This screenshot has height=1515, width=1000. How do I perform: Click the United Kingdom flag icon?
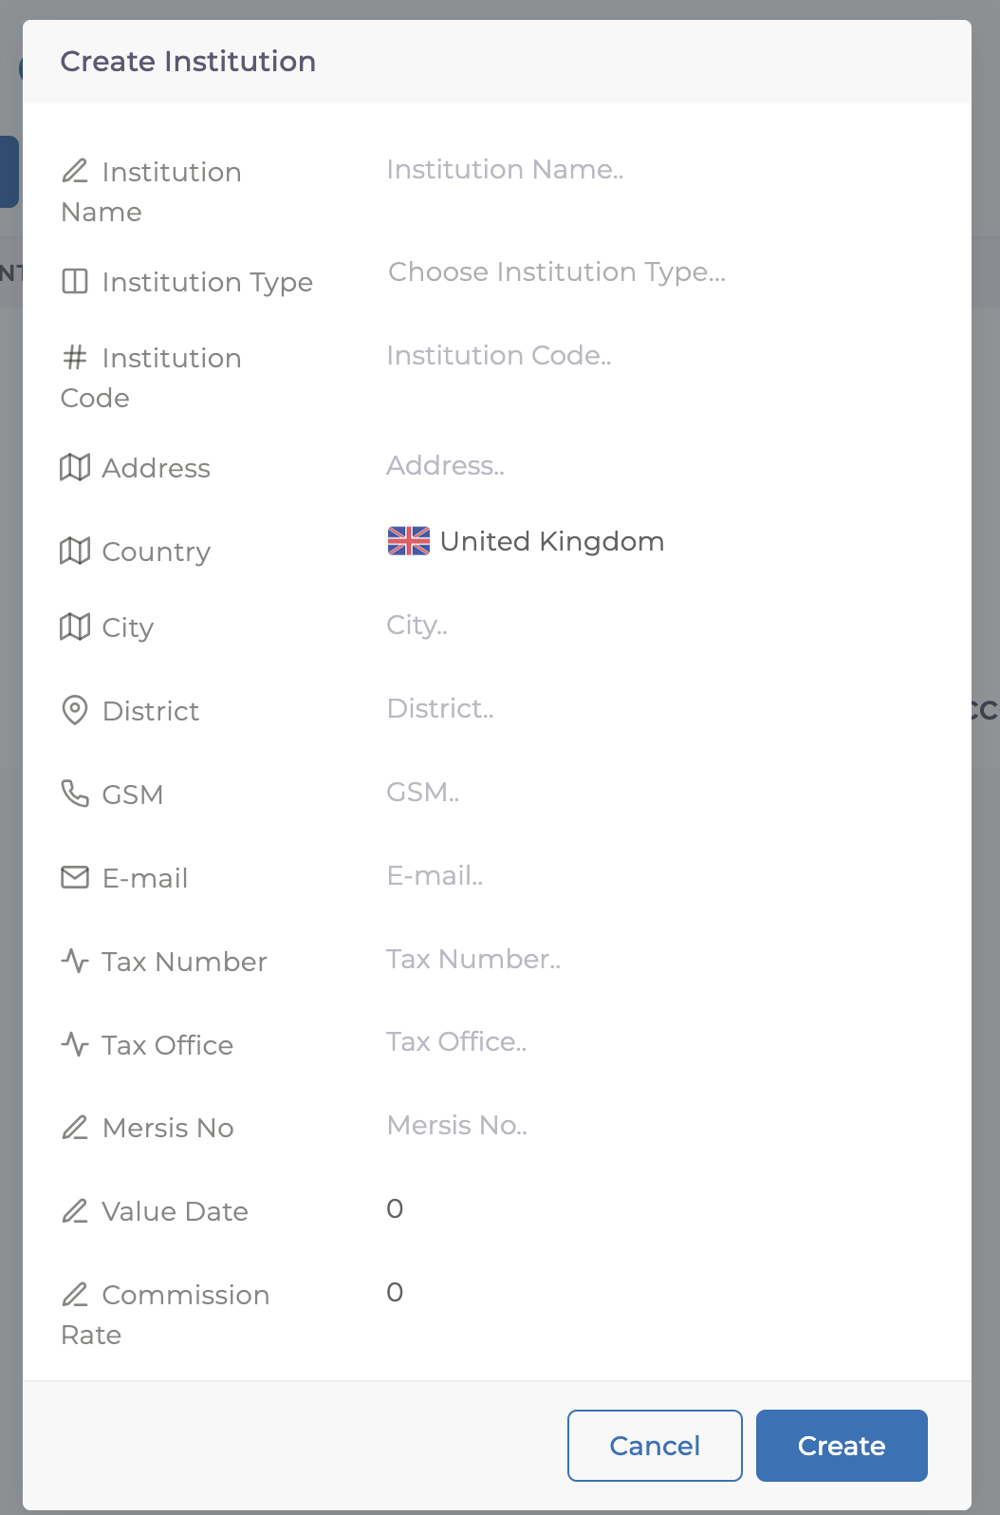pyautogui.click(x=409, y=541)
